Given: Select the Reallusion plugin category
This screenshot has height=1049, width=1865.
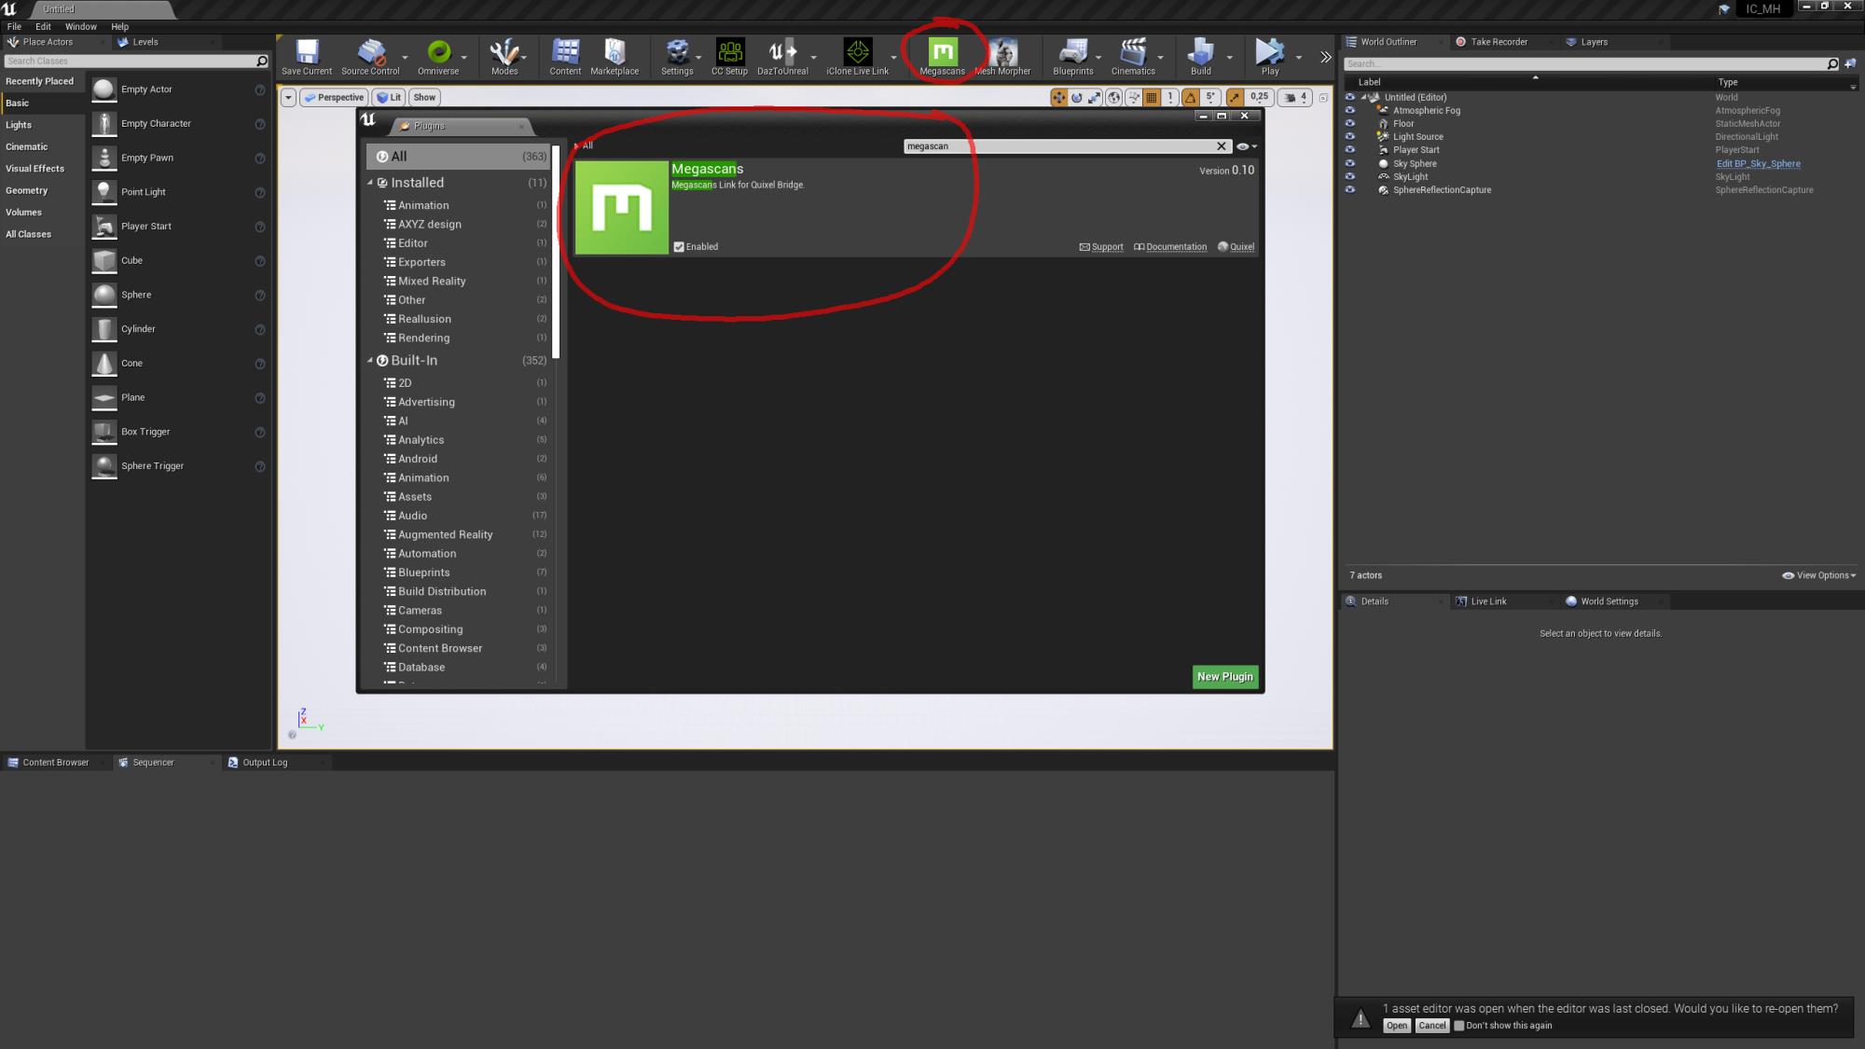Looking at the screenshot, I should [424, 319].
